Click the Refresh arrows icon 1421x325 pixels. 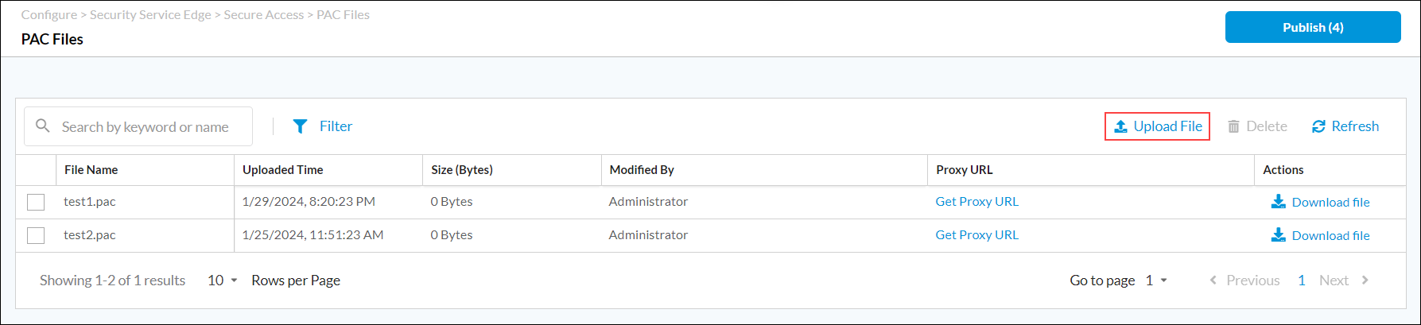(1318, 126)
